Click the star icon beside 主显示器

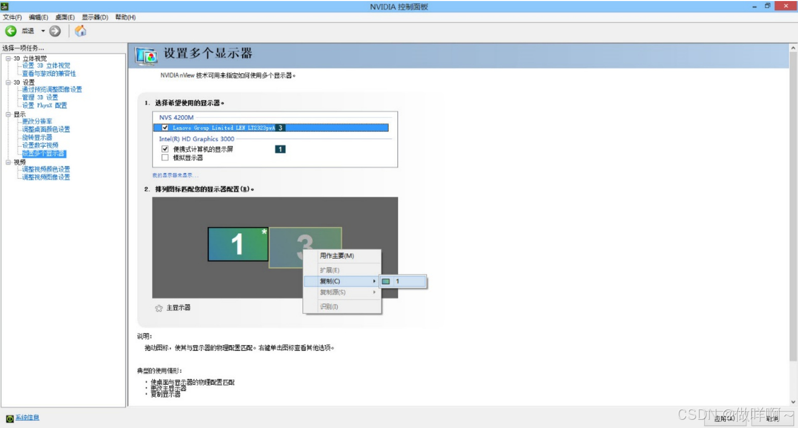tap(159, 308)
